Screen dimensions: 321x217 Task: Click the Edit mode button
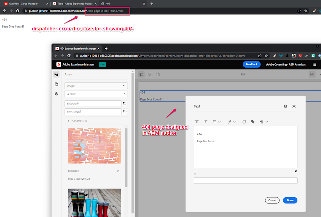click(x=312, y=74)
